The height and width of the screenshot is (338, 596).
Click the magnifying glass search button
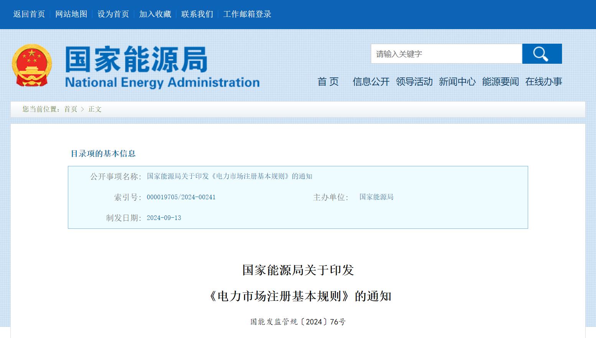coord(542,54)
